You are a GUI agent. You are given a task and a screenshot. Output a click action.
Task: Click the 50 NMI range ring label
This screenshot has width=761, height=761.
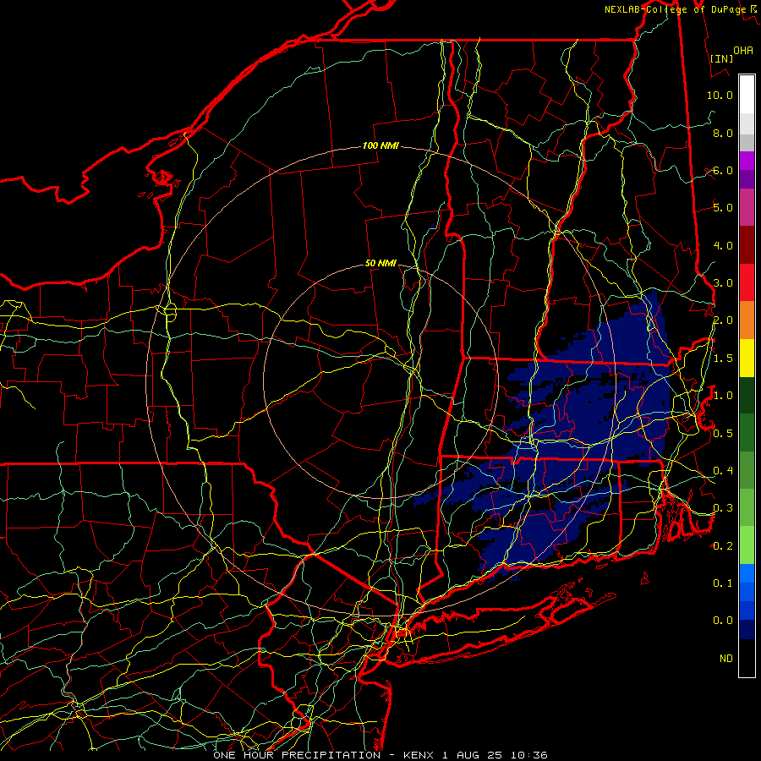(x=380, y=263)
